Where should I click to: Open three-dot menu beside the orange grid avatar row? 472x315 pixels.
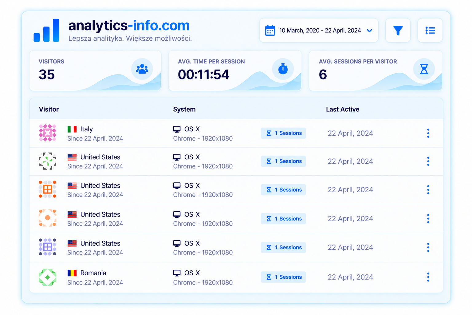(428, 190)
